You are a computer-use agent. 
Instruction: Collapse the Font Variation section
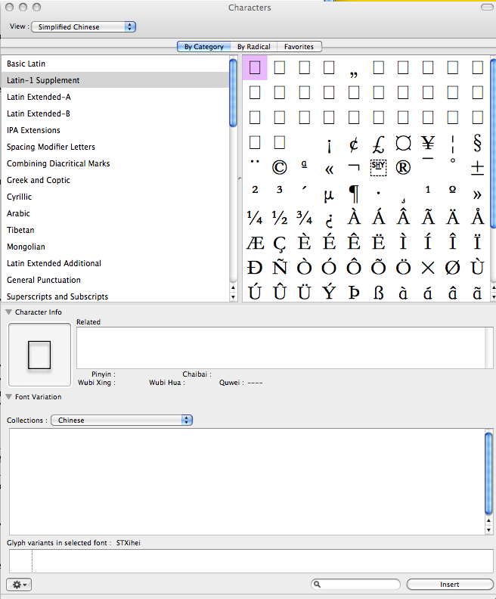pyautogui.click(x=9, y=396)
